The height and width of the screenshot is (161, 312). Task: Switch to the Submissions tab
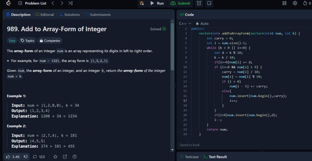click(x=98, y=14)
